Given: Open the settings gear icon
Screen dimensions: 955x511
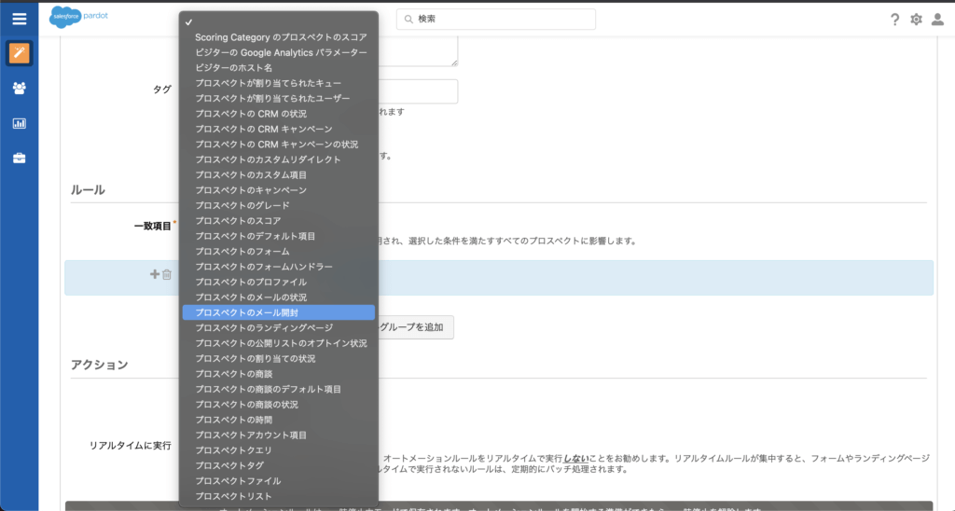Looking at the screenshot, I should pyautogui.click(x=916, y=20).
